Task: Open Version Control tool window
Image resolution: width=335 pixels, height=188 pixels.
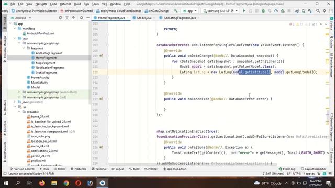Action: (22, 169)
